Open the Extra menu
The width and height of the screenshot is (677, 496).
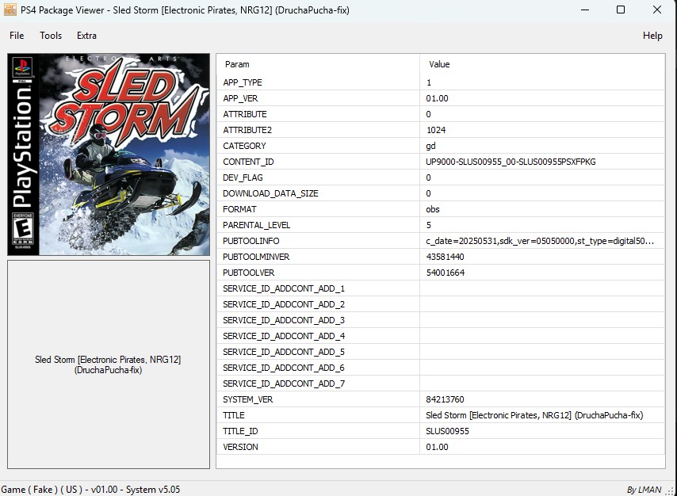(86, 36)
